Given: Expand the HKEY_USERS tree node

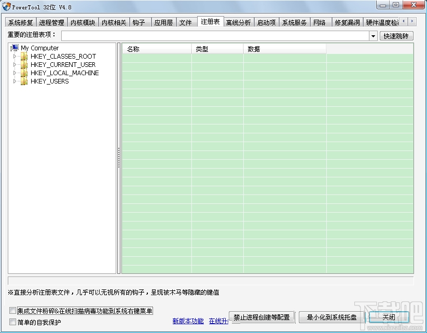Looking at the screenshot, I should click(x=15, y=81).
